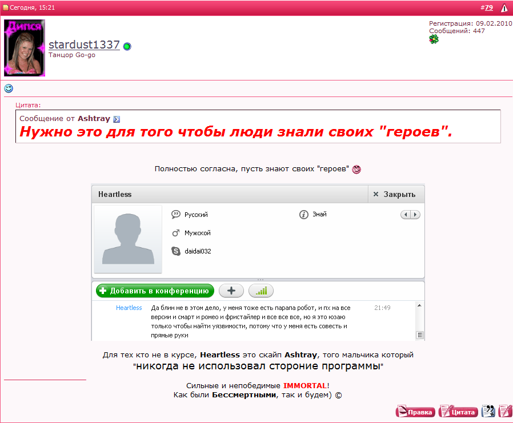Click Skype icon beside daidai032
The height and width of the screenshot is (423, 513).
[x=176, y=251]
